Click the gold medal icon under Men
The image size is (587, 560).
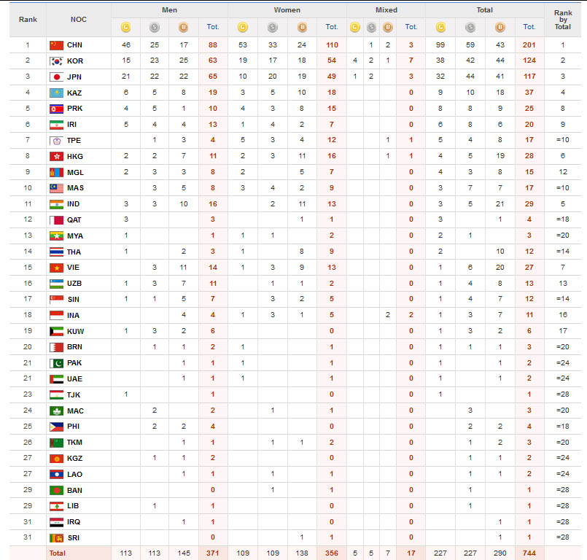pos(125,28)
